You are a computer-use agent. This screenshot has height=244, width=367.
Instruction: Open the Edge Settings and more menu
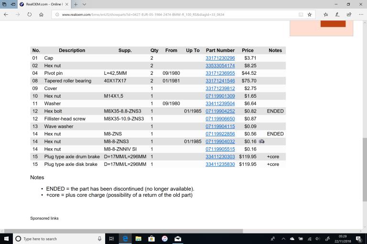coord(360,14)
